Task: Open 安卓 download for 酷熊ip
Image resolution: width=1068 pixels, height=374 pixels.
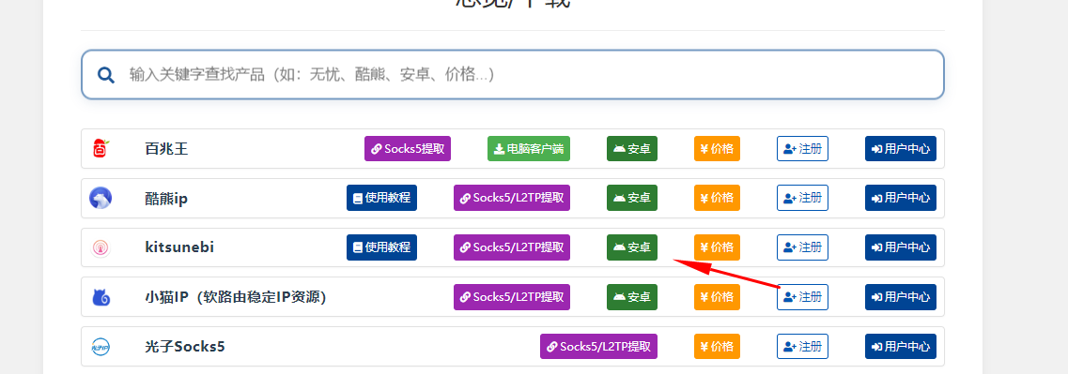Action: pos(632,198)
